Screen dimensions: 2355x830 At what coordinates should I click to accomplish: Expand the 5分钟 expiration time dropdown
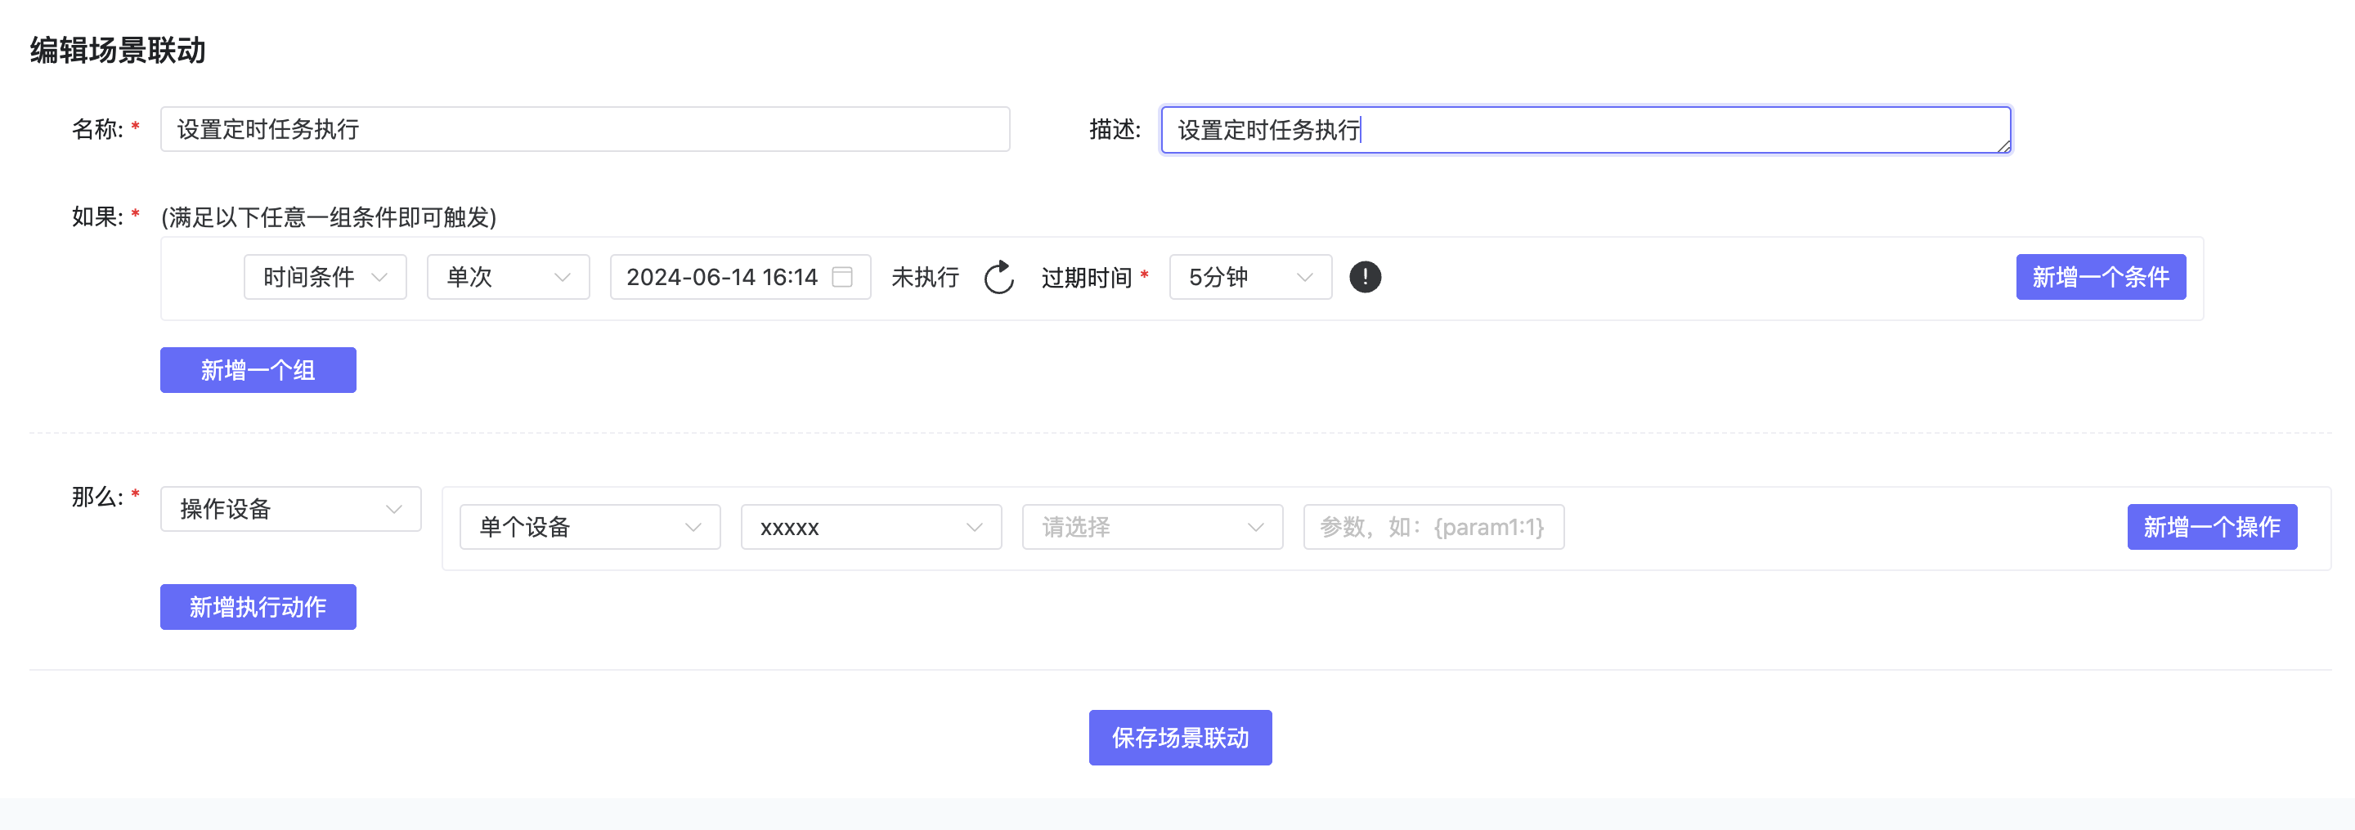coord(1249,277)
